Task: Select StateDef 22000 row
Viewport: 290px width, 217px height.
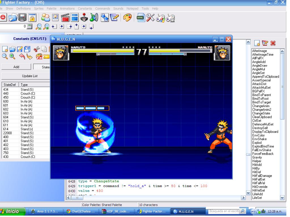Action: (x=26, y=133)
